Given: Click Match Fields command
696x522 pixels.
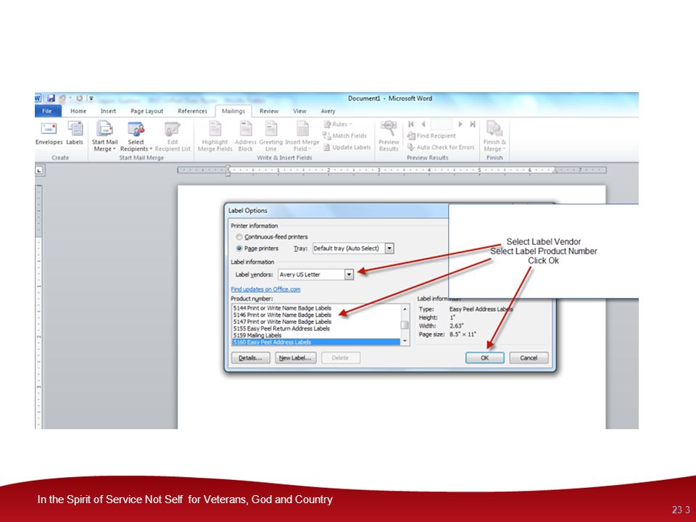Looking at the screenshot, I should [x=345, y=136].
